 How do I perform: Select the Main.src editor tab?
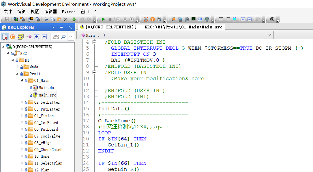point(151,27)
